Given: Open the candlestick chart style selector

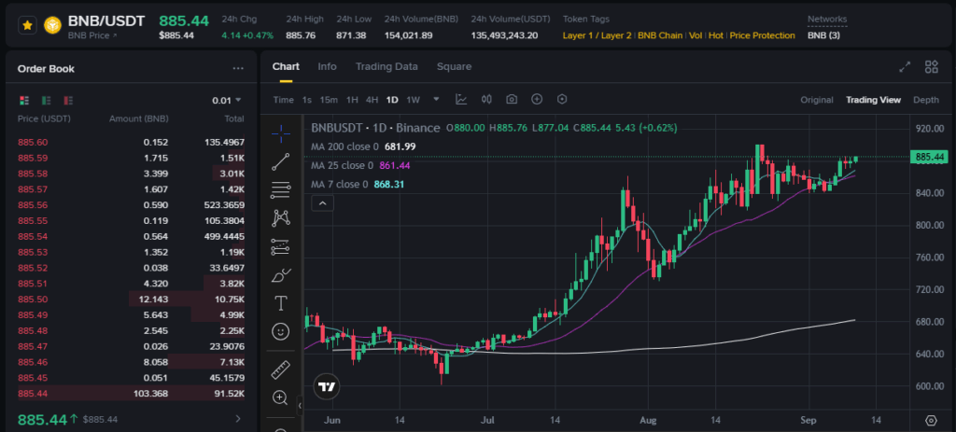Looking at the screenshot, I should pos(486,99).
